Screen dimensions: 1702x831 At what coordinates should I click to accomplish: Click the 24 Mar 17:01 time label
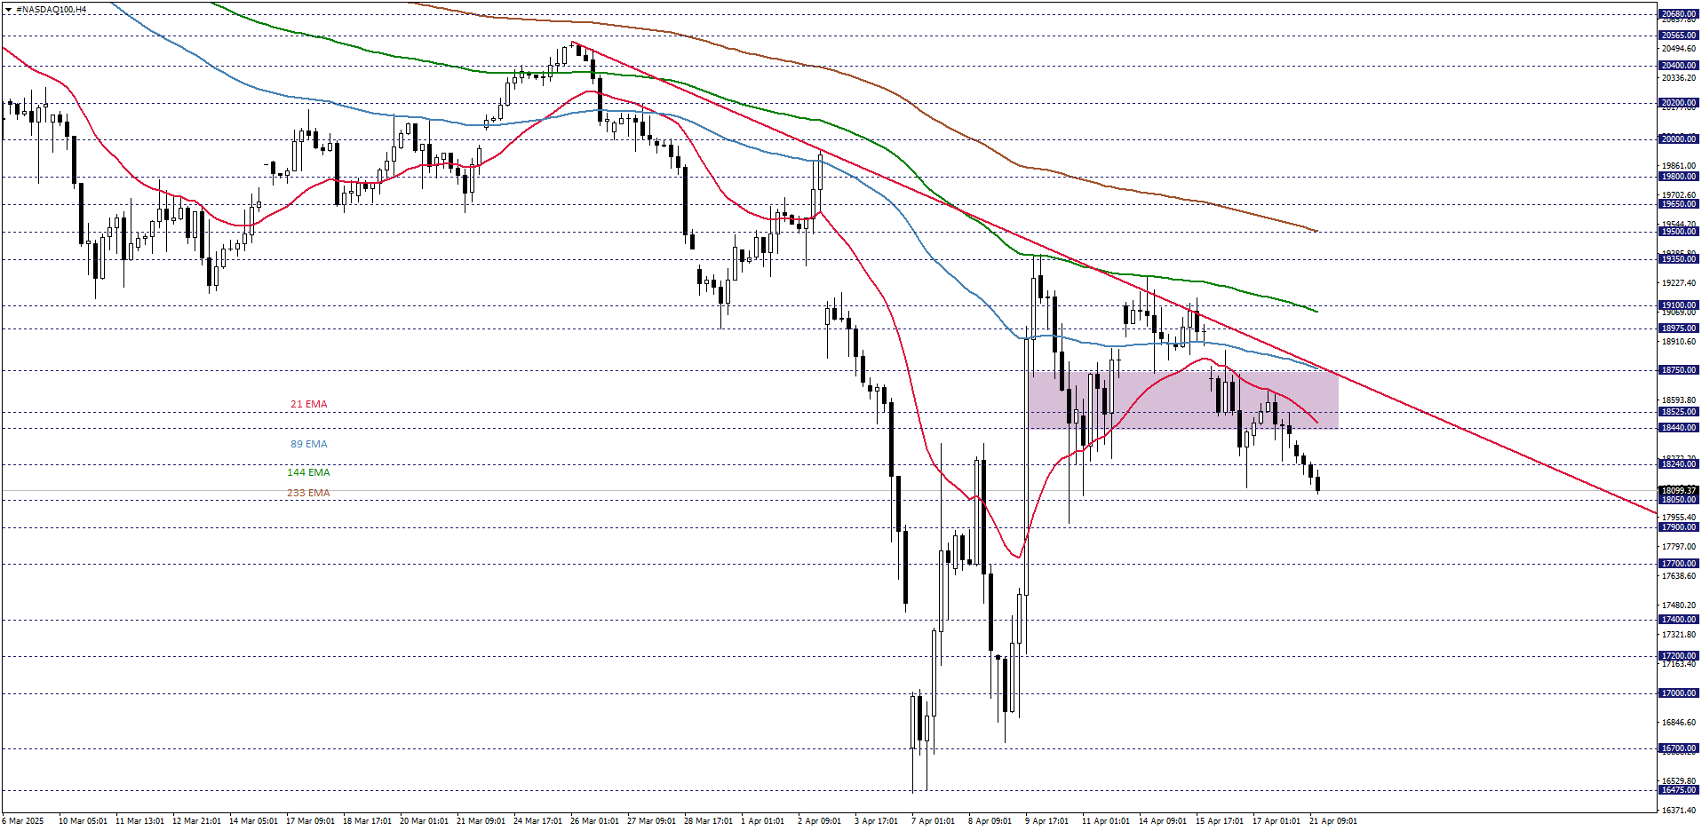click(x=537, y=821)
